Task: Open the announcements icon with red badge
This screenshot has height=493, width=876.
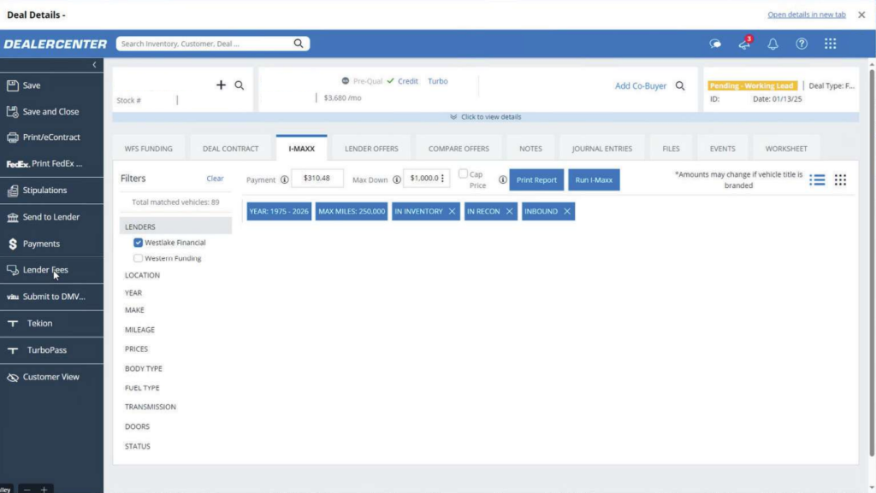Action: coord(745,44)
